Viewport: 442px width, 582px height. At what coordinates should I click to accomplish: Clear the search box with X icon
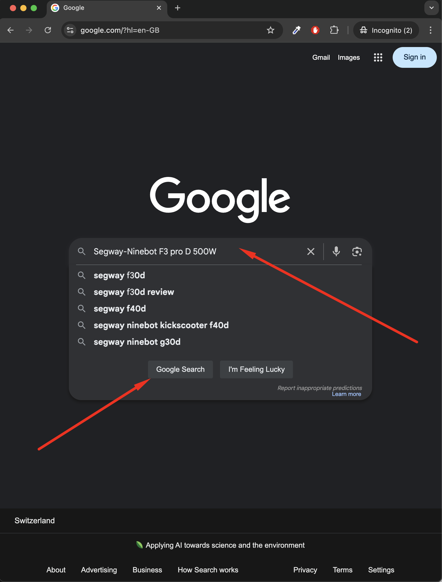pyautogui.click(x=311, y=252)
